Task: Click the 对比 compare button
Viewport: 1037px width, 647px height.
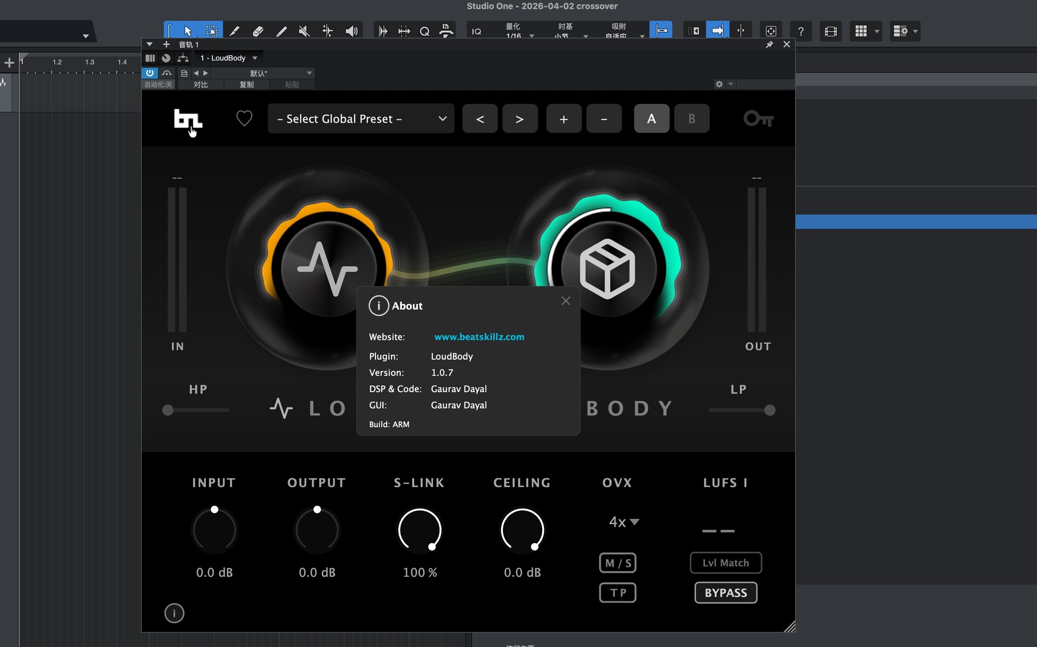Action: coord(200,85)
